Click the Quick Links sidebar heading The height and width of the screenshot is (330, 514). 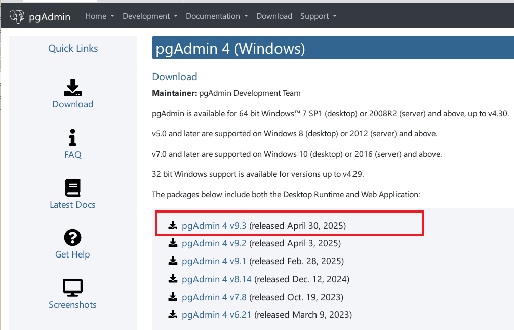pos(72,48)
